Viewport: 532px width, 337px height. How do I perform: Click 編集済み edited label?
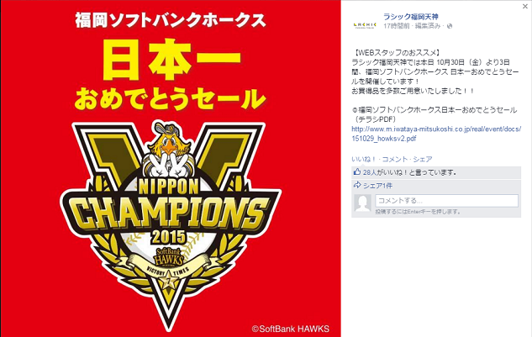tap(428, 26)
